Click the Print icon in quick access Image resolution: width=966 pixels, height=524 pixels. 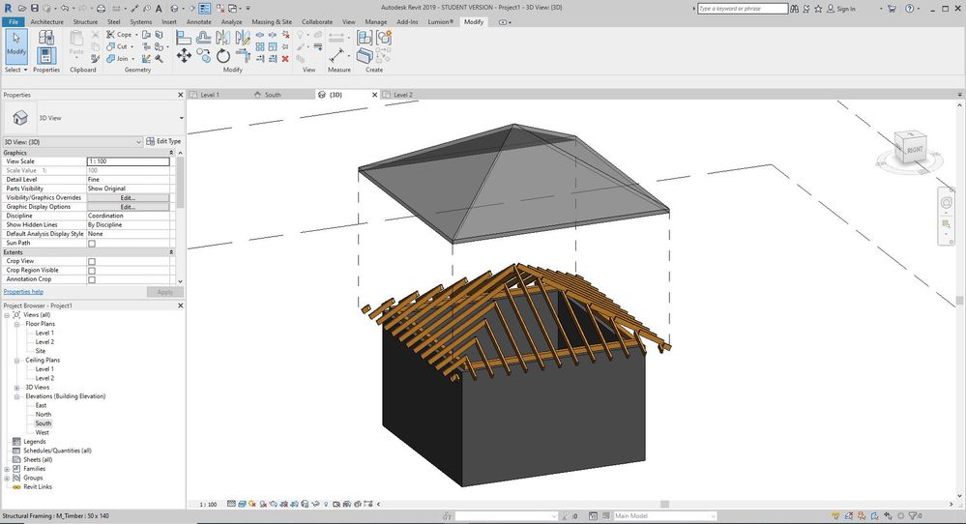pyautogui.click(x=101, y=8)
